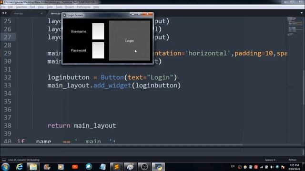Click the Login Screen window icon
The image size is (305, 171).
[65, 15]
